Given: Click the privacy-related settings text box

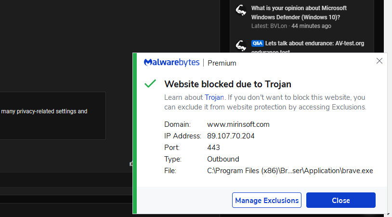Looking at the screenshot, I should pos(52,116).
